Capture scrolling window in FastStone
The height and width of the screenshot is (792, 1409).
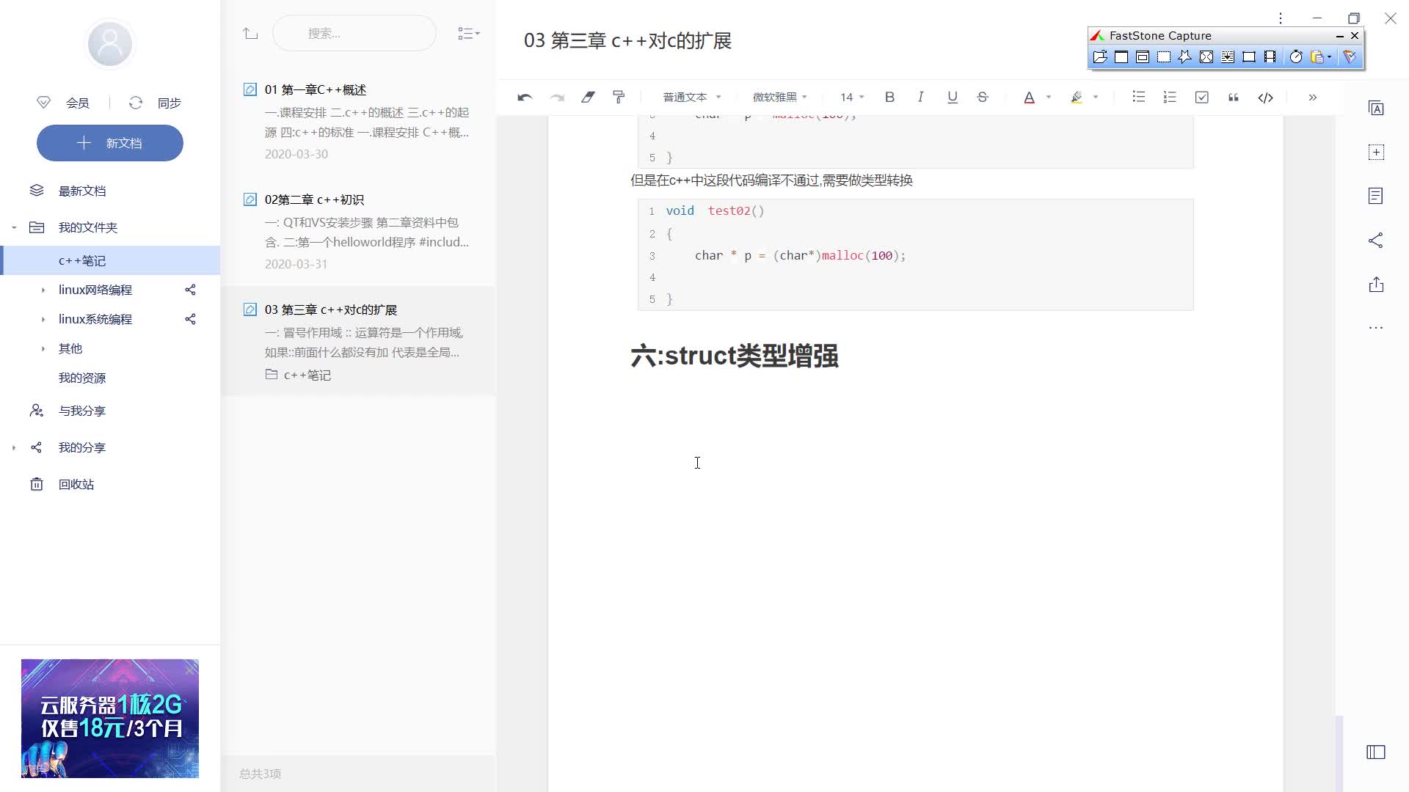pyautogui.click(x=1228, y=56)
